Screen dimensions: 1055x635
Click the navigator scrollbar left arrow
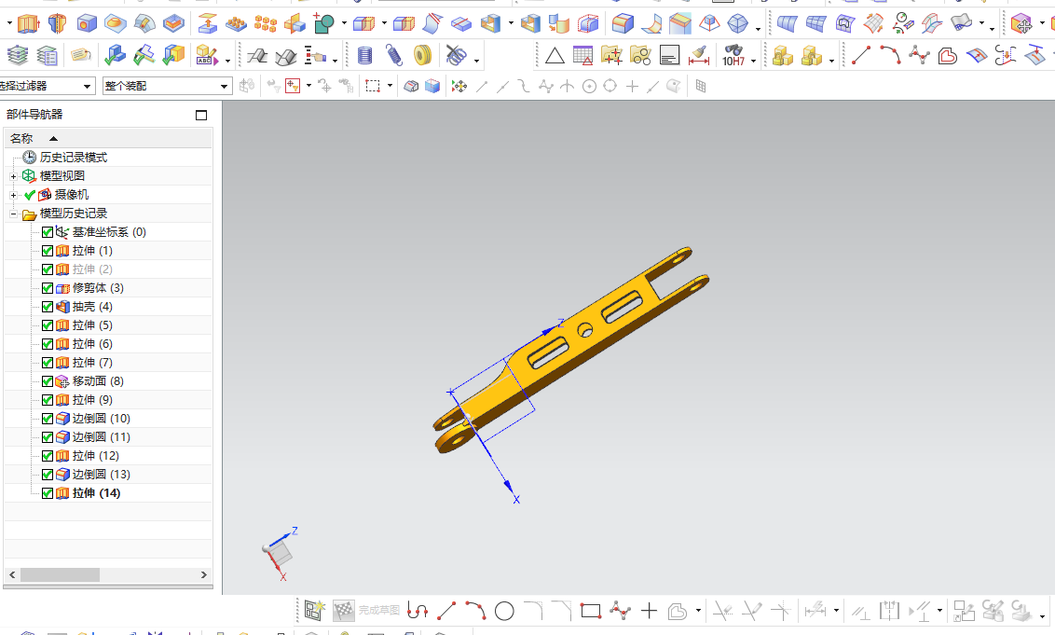click(12, 575)
